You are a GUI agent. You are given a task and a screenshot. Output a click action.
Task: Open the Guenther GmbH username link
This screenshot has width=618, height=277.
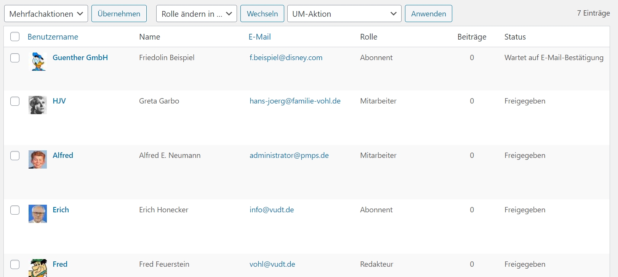[80, 57]
